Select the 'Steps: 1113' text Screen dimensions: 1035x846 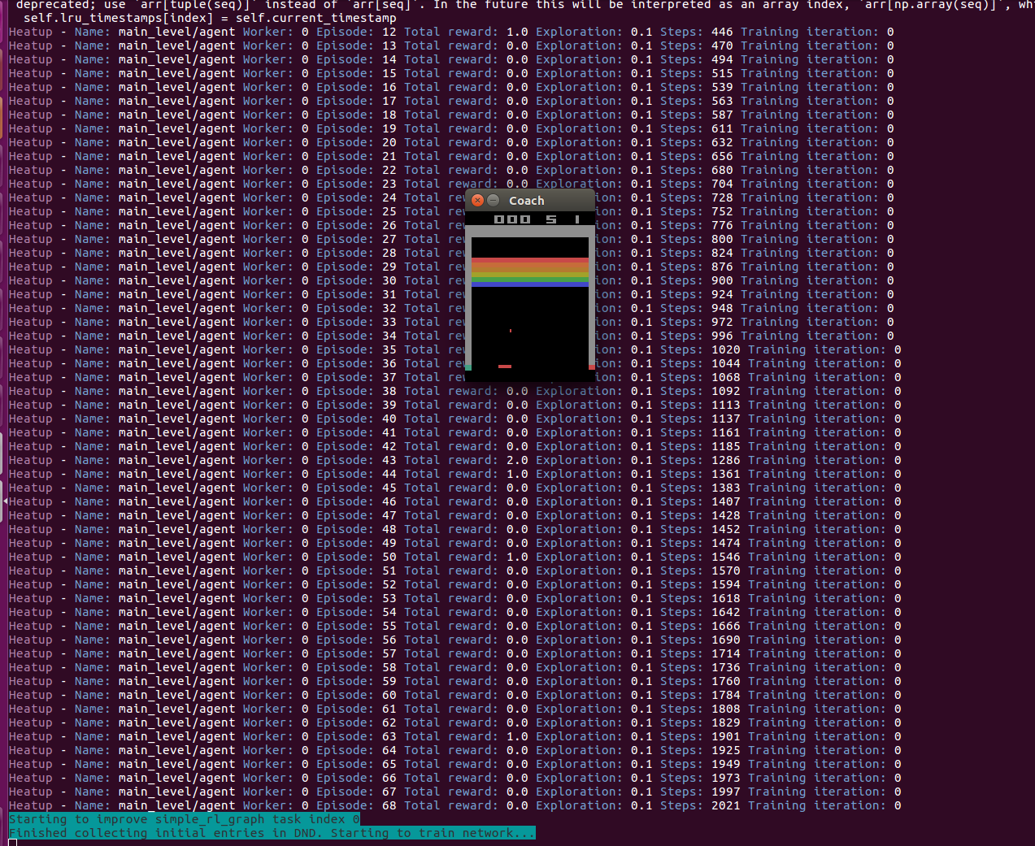click(700, 405)
